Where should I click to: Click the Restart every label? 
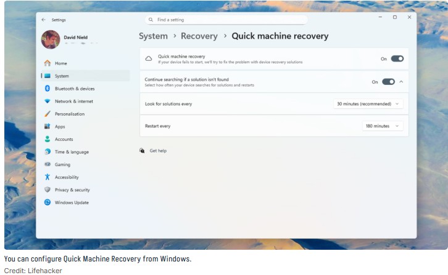tap(157, 126)
